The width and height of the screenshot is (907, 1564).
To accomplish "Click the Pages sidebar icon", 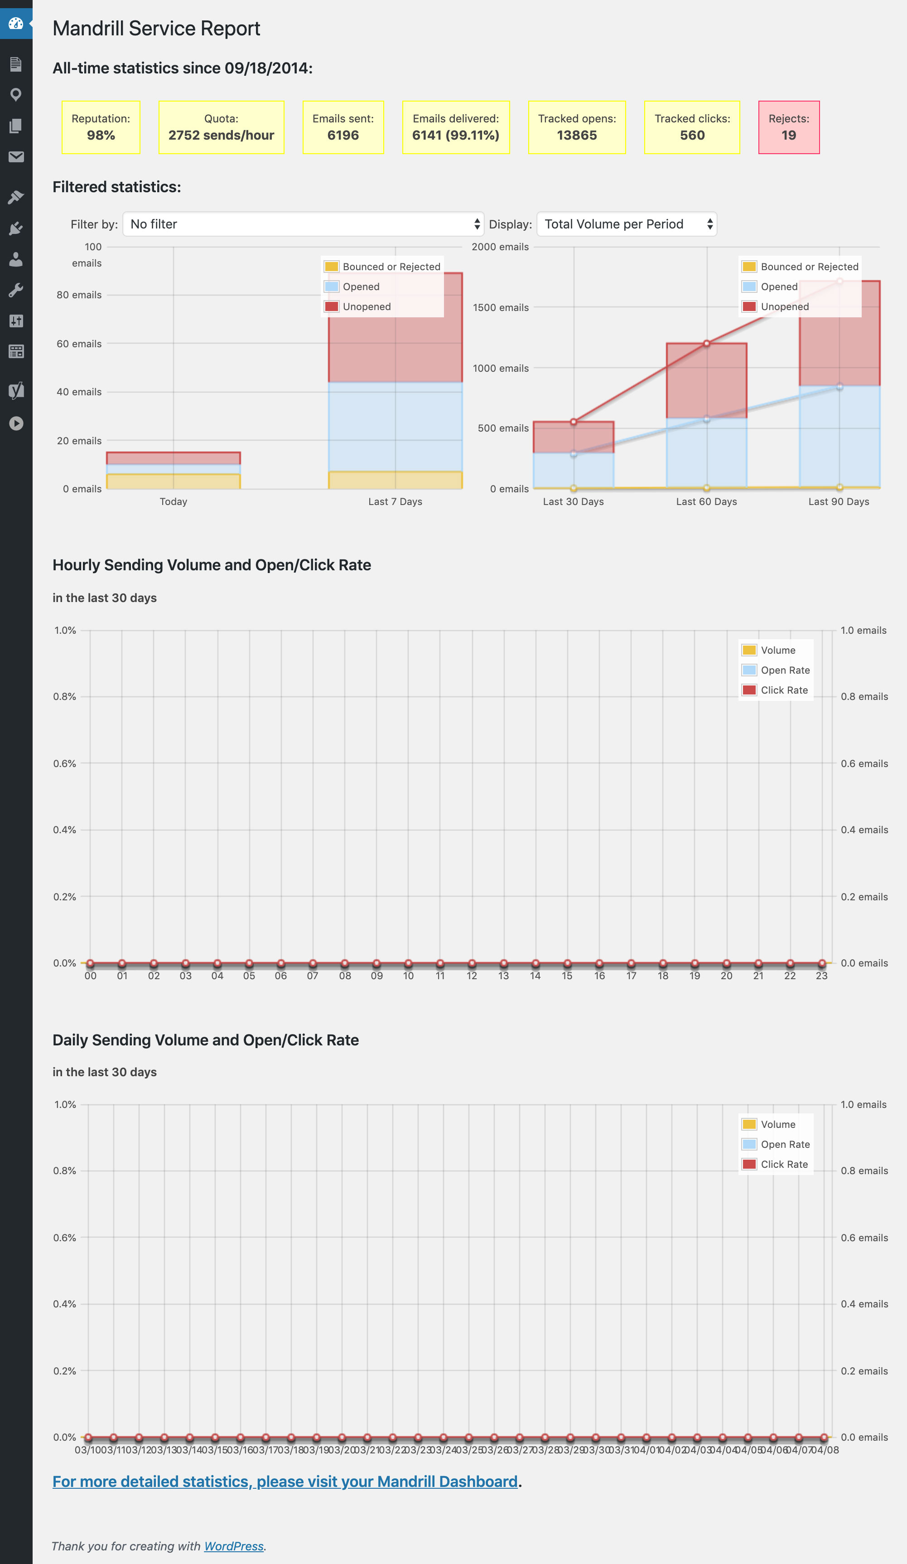I will coord(16,126).
